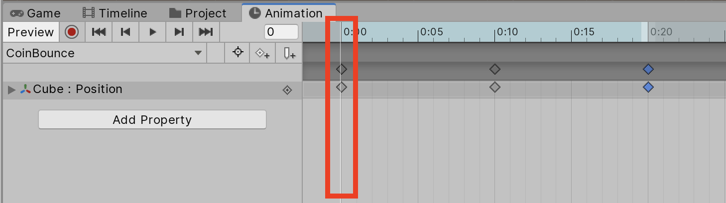Toggle the Preview mode button
Screen dimensions: 726x203
pyautogui.click(x=31, y=32)
